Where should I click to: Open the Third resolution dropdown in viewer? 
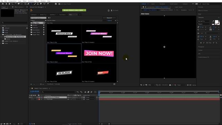181,85
